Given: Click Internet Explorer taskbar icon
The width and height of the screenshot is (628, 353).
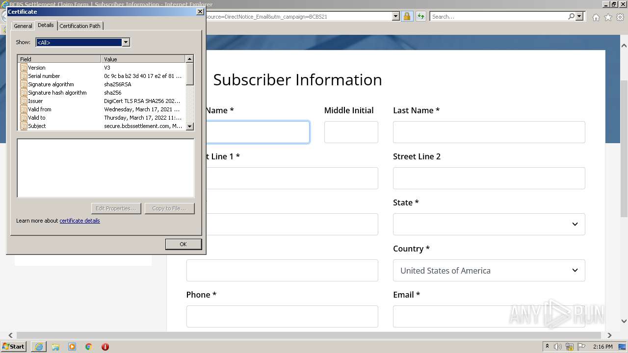Looking at the screenshot, I should click(x=39, y=347).
